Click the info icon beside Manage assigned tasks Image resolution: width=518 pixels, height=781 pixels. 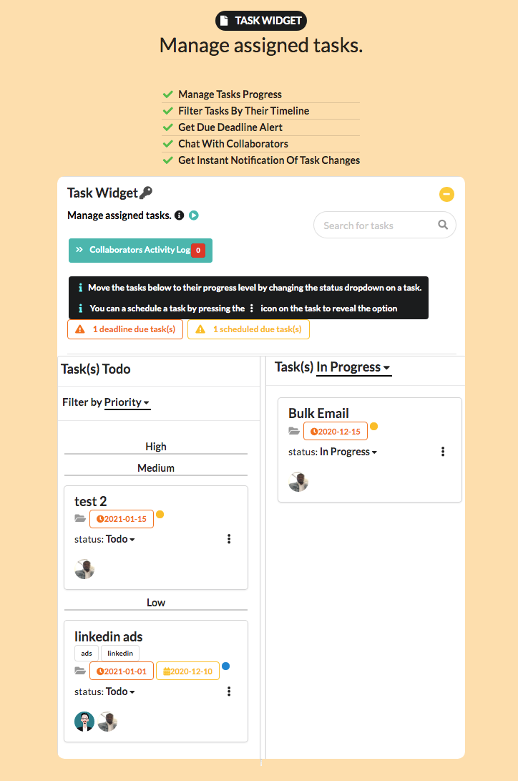[179, 215]
